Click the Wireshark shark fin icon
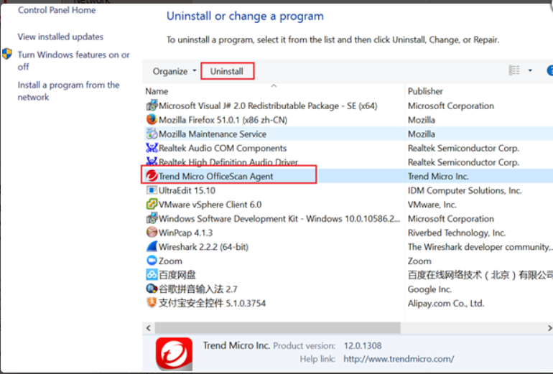This screenshot has width=553, height=374. 152,246
